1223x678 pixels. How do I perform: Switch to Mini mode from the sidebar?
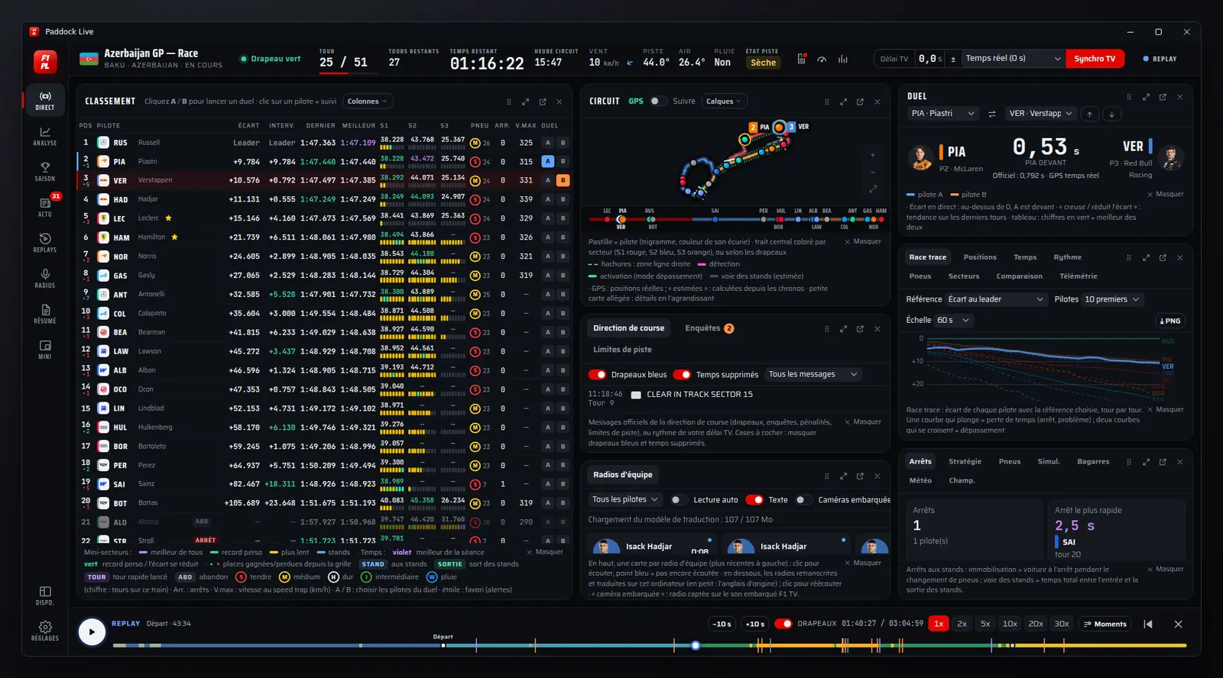pyautogui.click(x=45, y=349)
